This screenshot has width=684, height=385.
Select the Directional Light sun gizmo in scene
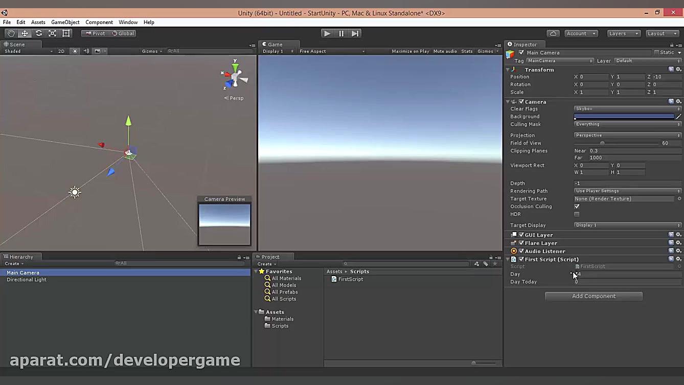tap(75, 192)
